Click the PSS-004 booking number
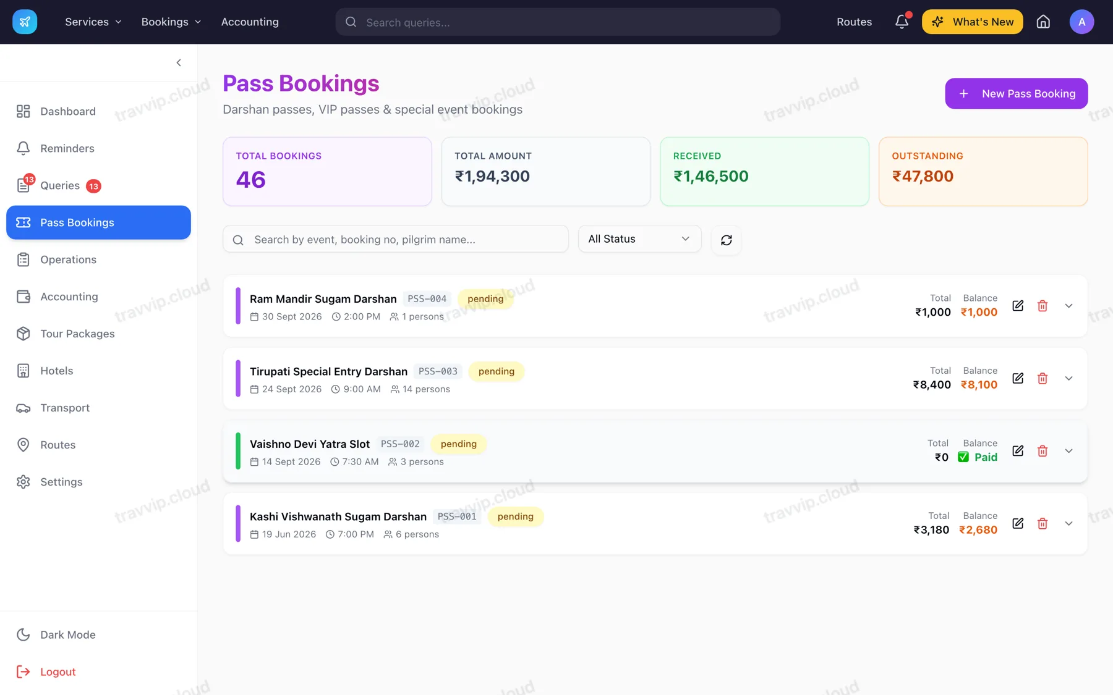Screen dimensions: 1113x695 coord(427,299)
